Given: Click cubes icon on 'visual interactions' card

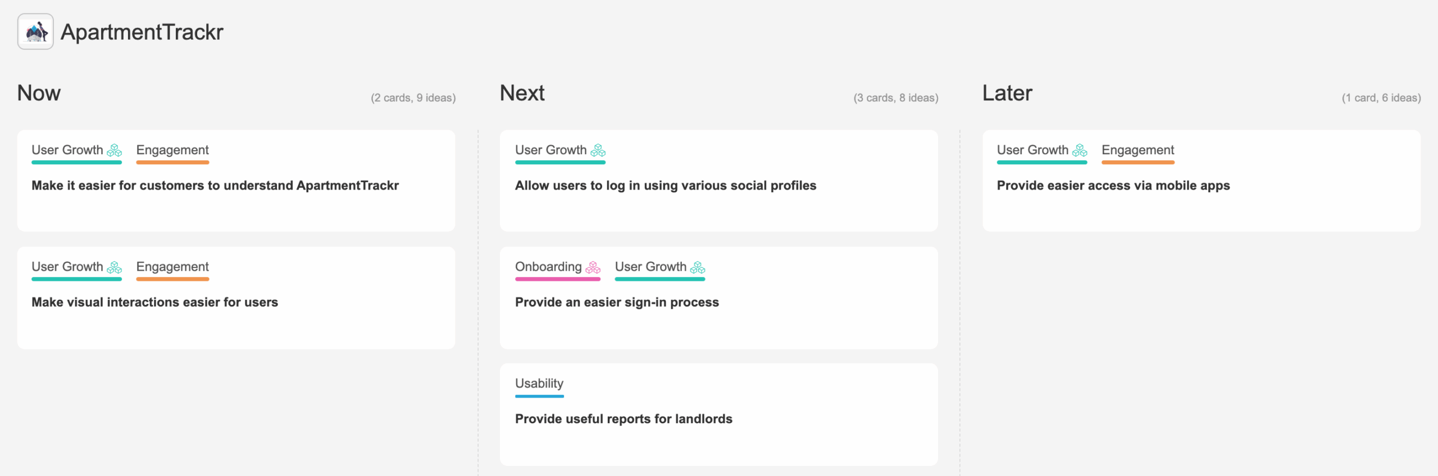Looking at the screenshot, I should coord(115,267).
